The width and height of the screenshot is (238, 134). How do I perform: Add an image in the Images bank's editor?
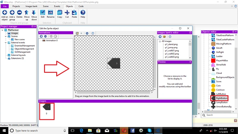tap(160, 36)
